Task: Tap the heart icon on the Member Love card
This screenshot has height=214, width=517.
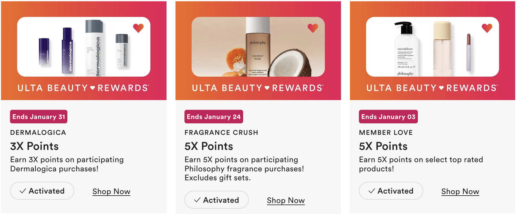Action: (487, 28)
